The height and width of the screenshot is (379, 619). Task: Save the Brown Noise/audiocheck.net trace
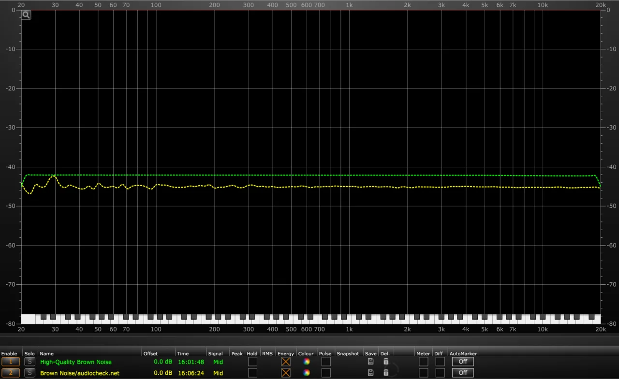370,373
